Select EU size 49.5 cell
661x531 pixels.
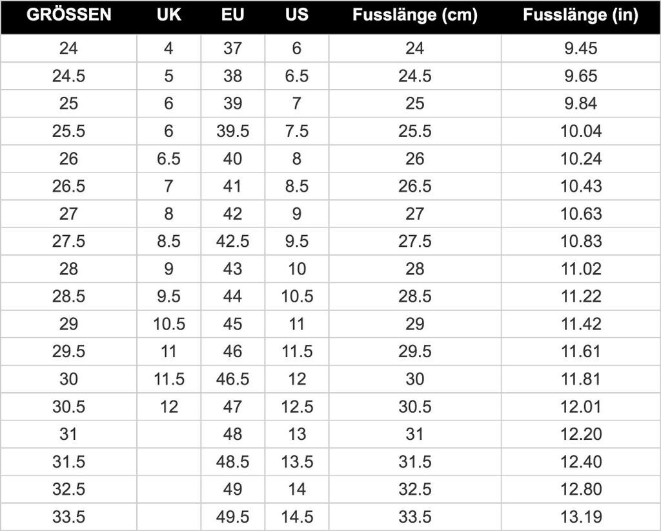tap(232, 517)
